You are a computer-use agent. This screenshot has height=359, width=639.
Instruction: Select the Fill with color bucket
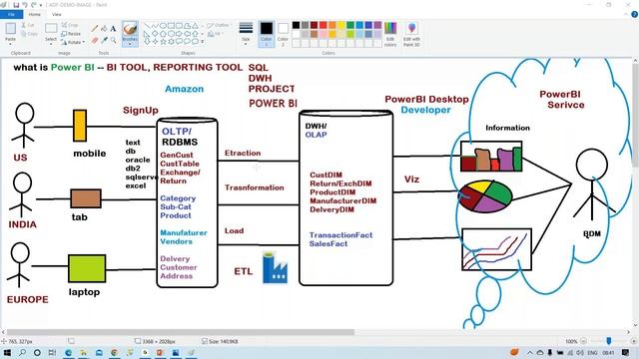click(104, 28)
